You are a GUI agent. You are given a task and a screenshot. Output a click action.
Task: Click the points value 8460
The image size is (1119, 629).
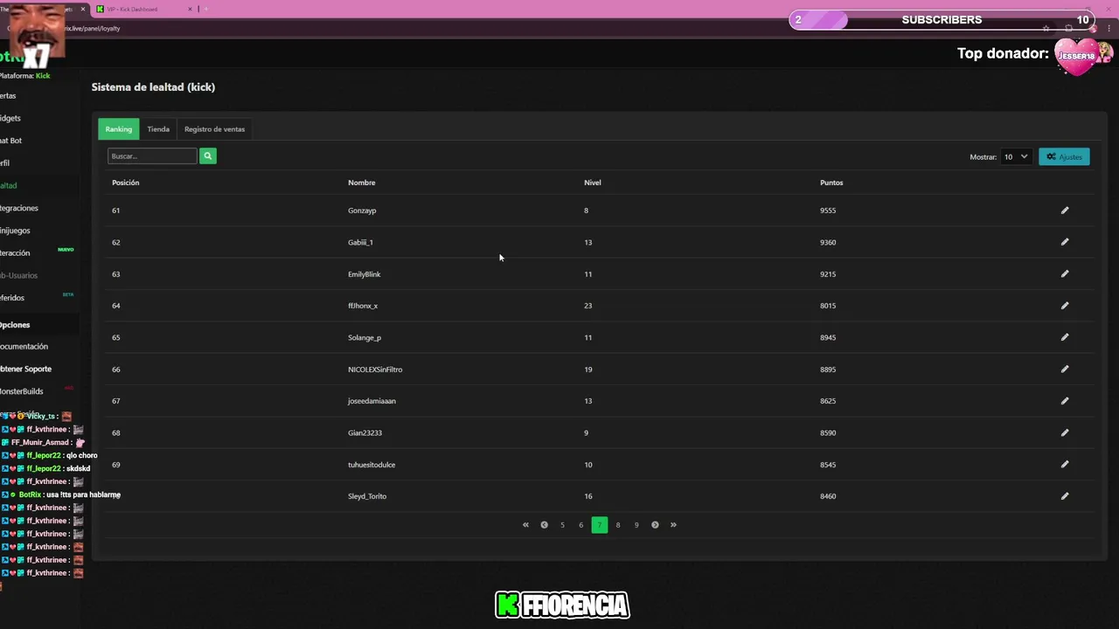pyautogui.click(x=828, y=496)
